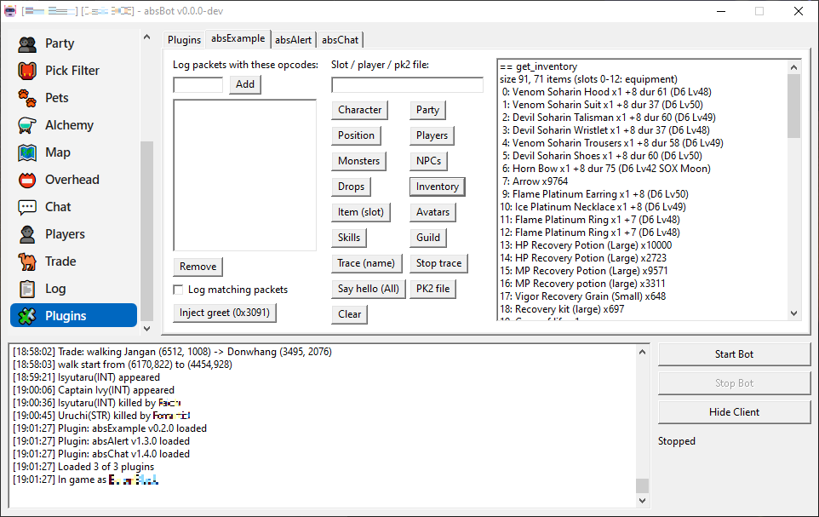Click the Character button
This screenshot has height=517, width=819.
click(x=360, y=110)
